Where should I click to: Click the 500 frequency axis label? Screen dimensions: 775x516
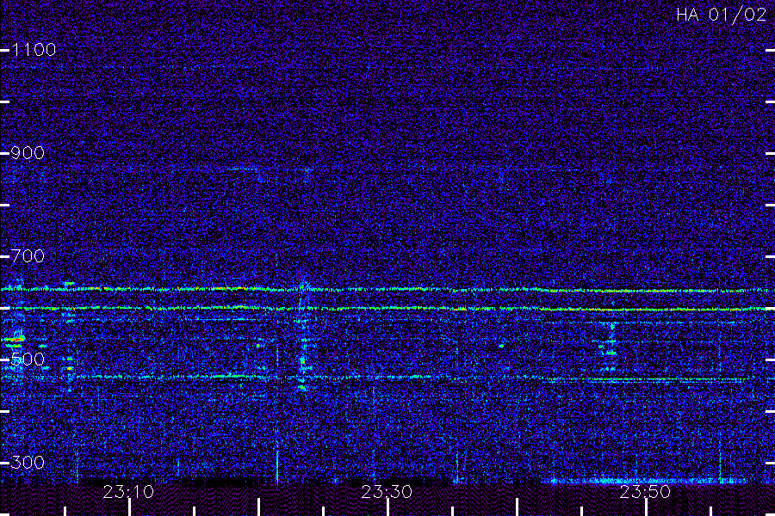pyautogui.click(x=28, y=359)
